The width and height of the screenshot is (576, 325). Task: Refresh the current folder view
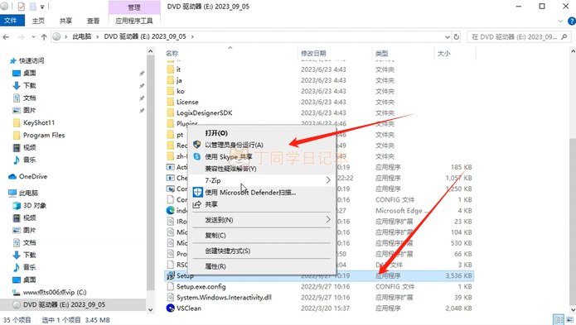click(457, 37)
